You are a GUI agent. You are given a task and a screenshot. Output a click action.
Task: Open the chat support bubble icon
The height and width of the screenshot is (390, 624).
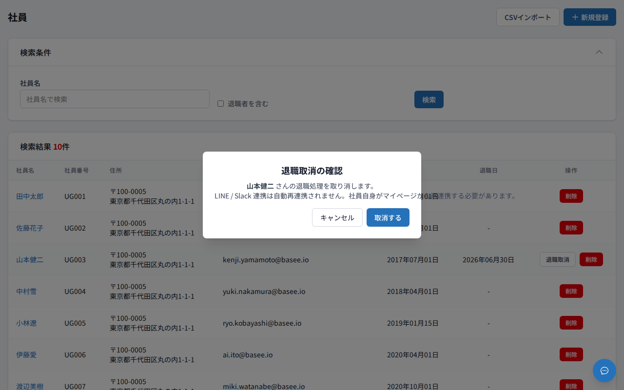(604, 370)
